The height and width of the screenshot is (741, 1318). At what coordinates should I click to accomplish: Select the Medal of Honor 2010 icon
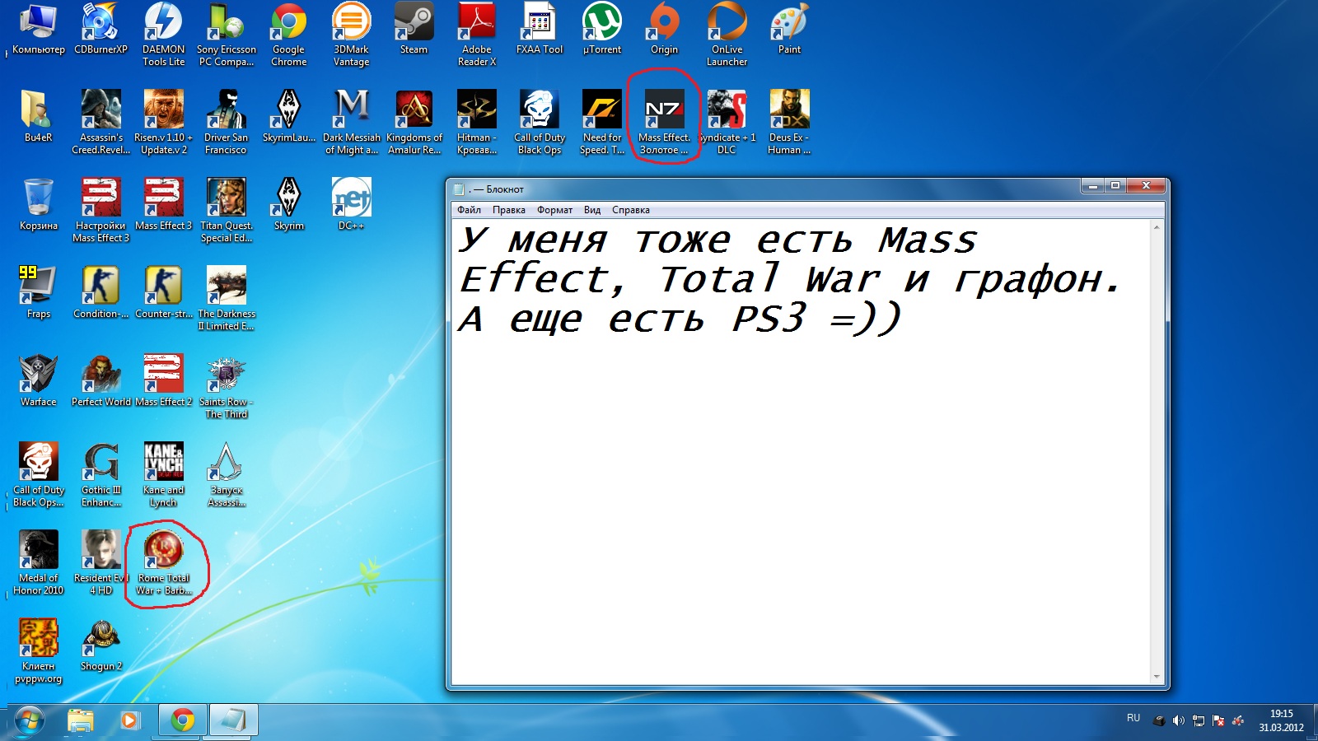(38, 562)
